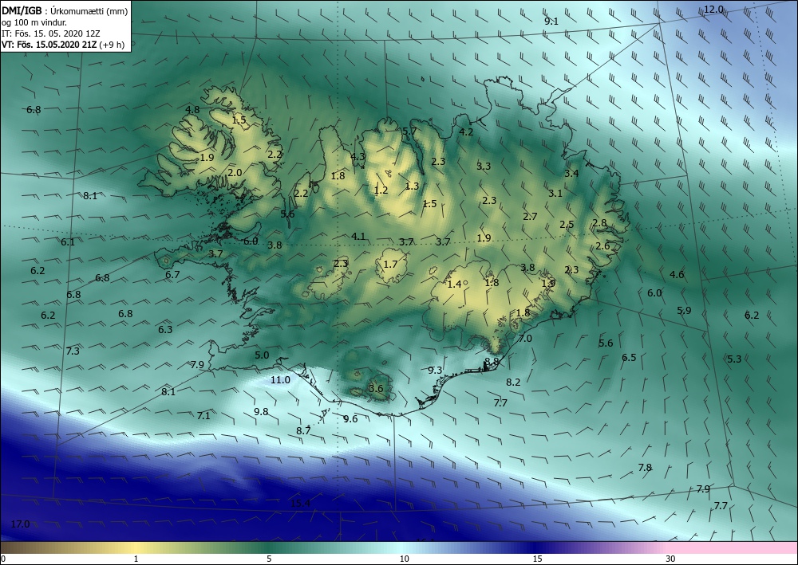Click the 4.8 value near the Westfjords
The width and height of the screenshot is (798, 565).
pos(192,110)
